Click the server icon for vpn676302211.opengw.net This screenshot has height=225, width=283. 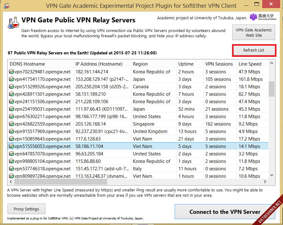(x=11, y=117)
